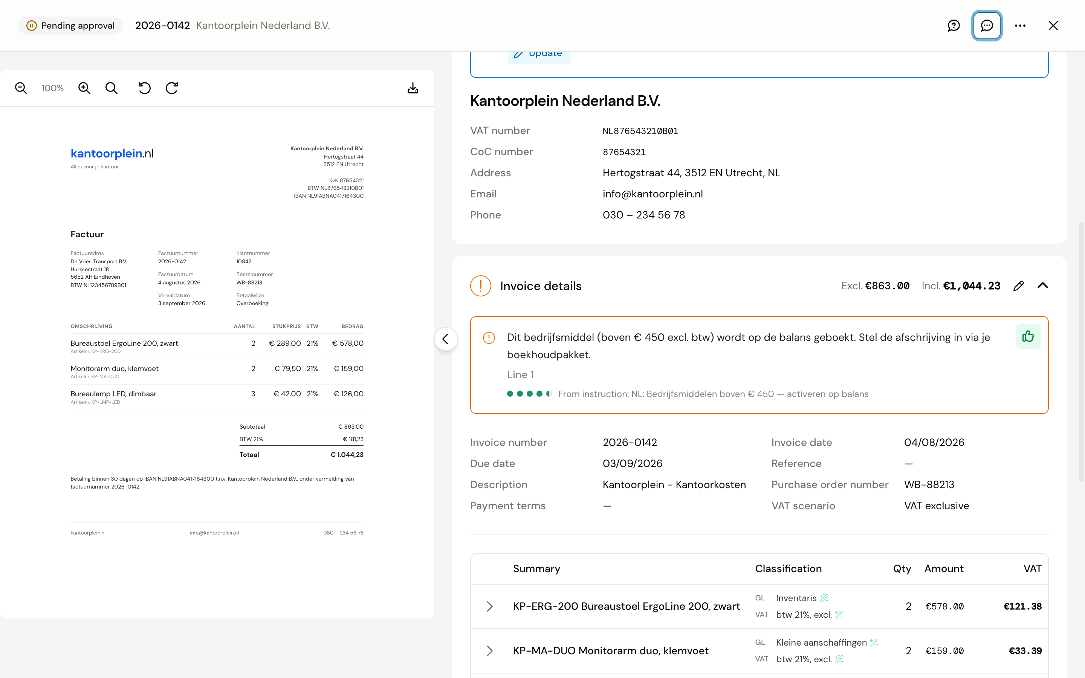Click the VAT number NL876543210B01

(x=640, y=131)
